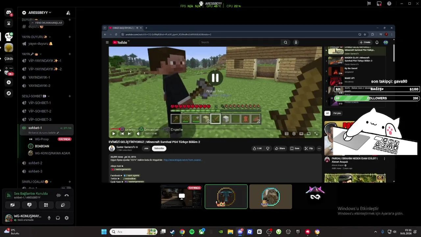Enter fullscreen in YouTube player
This screenshot has height=237, width=421.
coord(316,134)
